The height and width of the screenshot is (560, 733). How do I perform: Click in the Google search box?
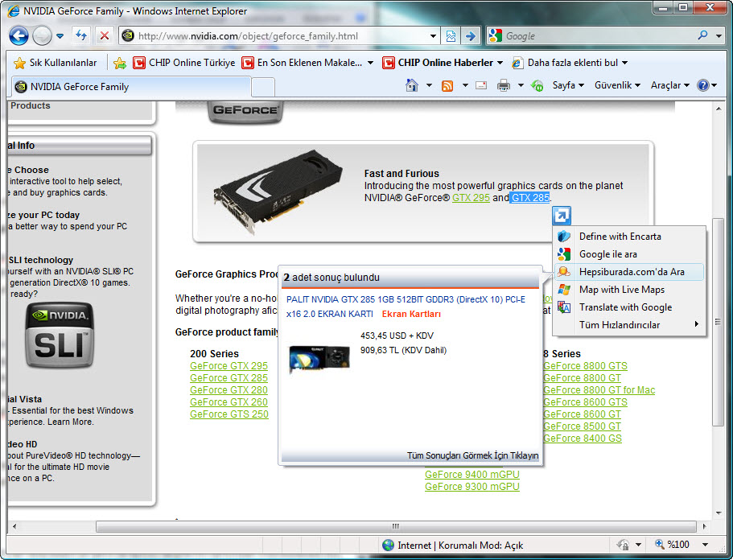(595, 36)
